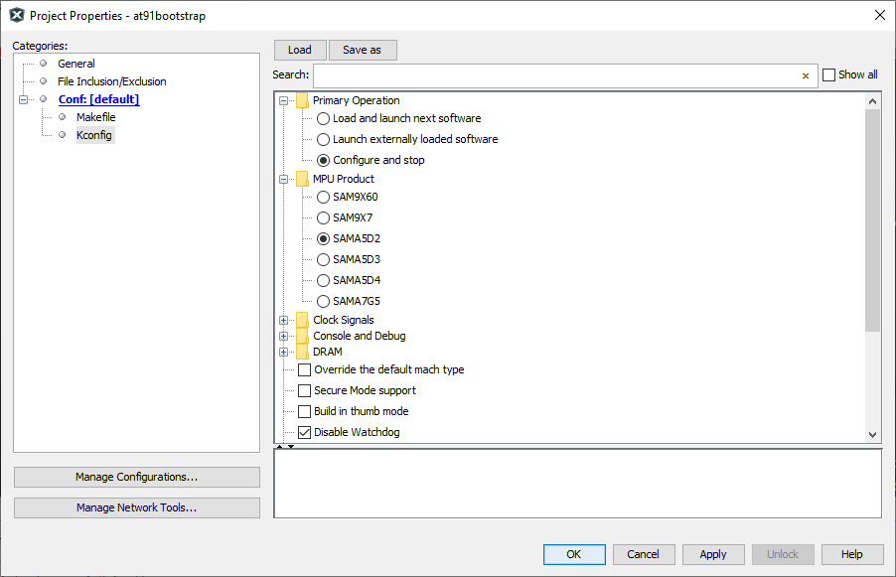Collapse the Conf: [default] category node
This screenshot has height=577, width=896.
(x=23, y=99)
